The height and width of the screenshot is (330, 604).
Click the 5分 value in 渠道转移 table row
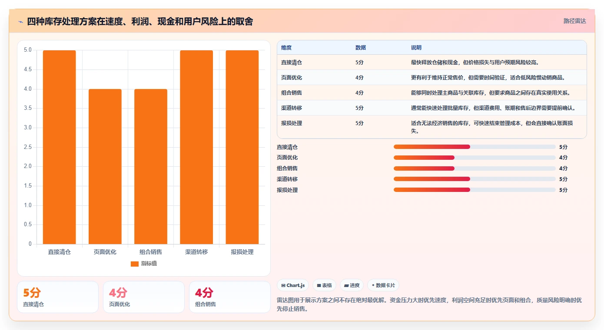click(359, 108)
